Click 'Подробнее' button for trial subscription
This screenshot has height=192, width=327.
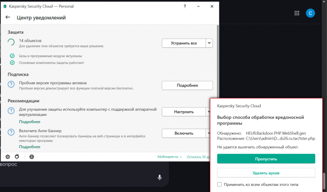(187, 86)
